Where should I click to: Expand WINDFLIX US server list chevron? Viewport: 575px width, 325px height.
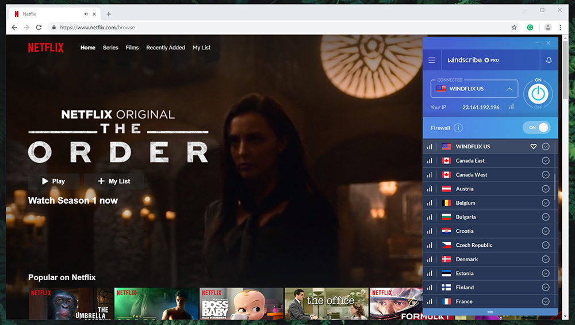click(x=546, y=146)
